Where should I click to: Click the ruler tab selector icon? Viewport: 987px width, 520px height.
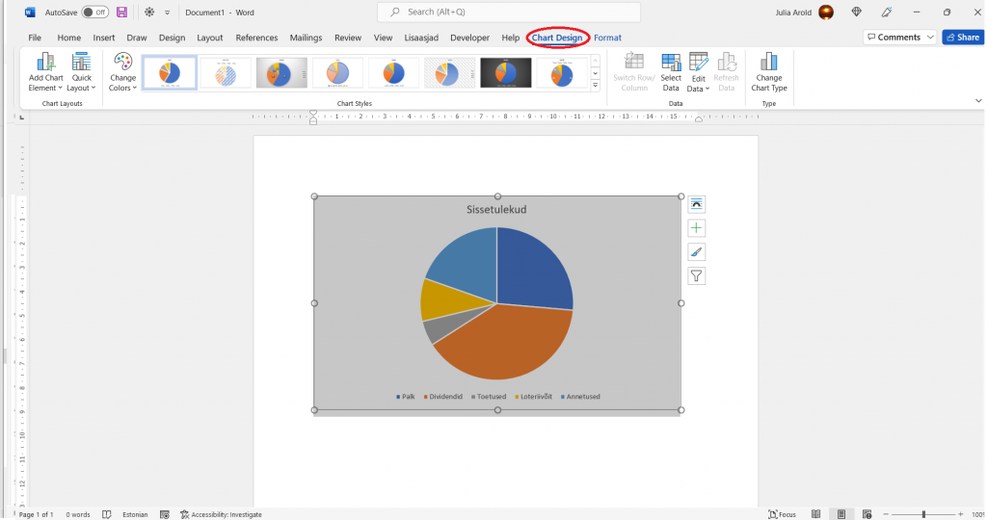pyautogui.click(x=22, y=117)
